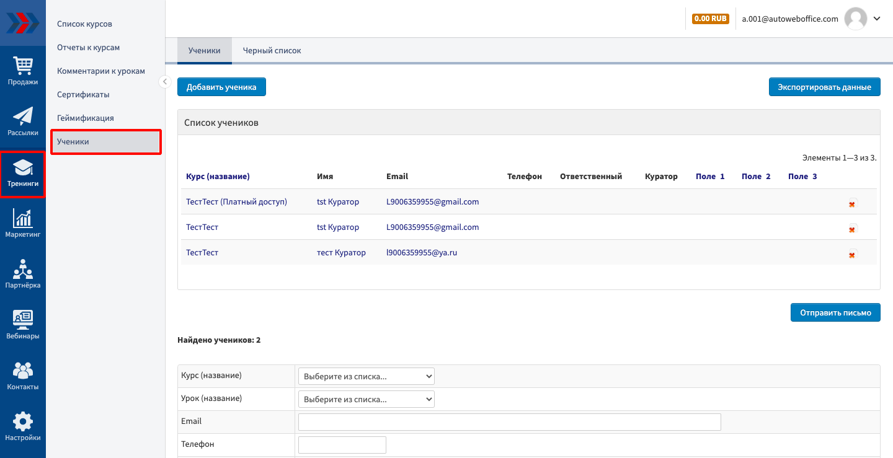This screenshot has height=458, width=893.
Task: Open the Вебинары section icon
Action: 23,324
